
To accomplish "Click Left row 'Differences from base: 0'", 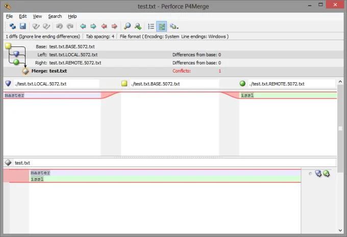I will click(196, 55).
